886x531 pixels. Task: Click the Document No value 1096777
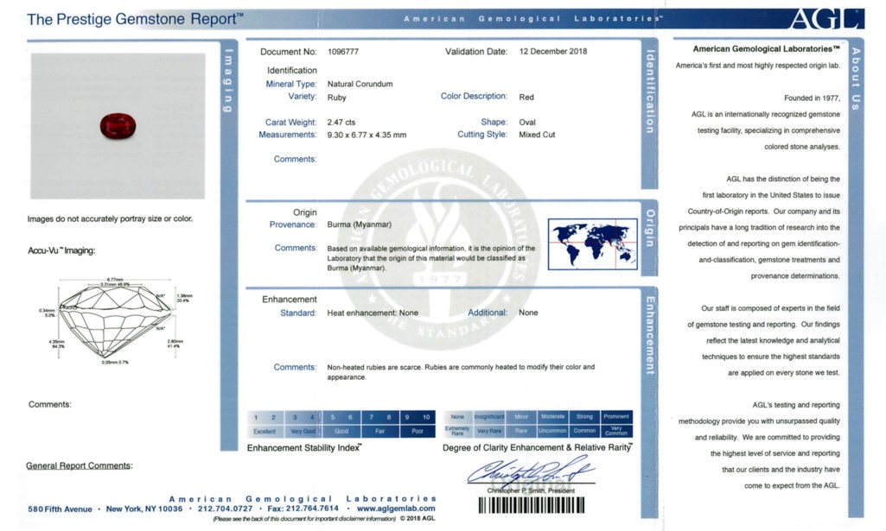coord(343,52)
